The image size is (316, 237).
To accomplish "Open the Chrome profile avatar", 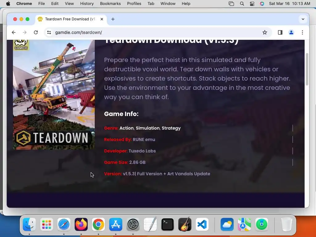I will point(291,32).
